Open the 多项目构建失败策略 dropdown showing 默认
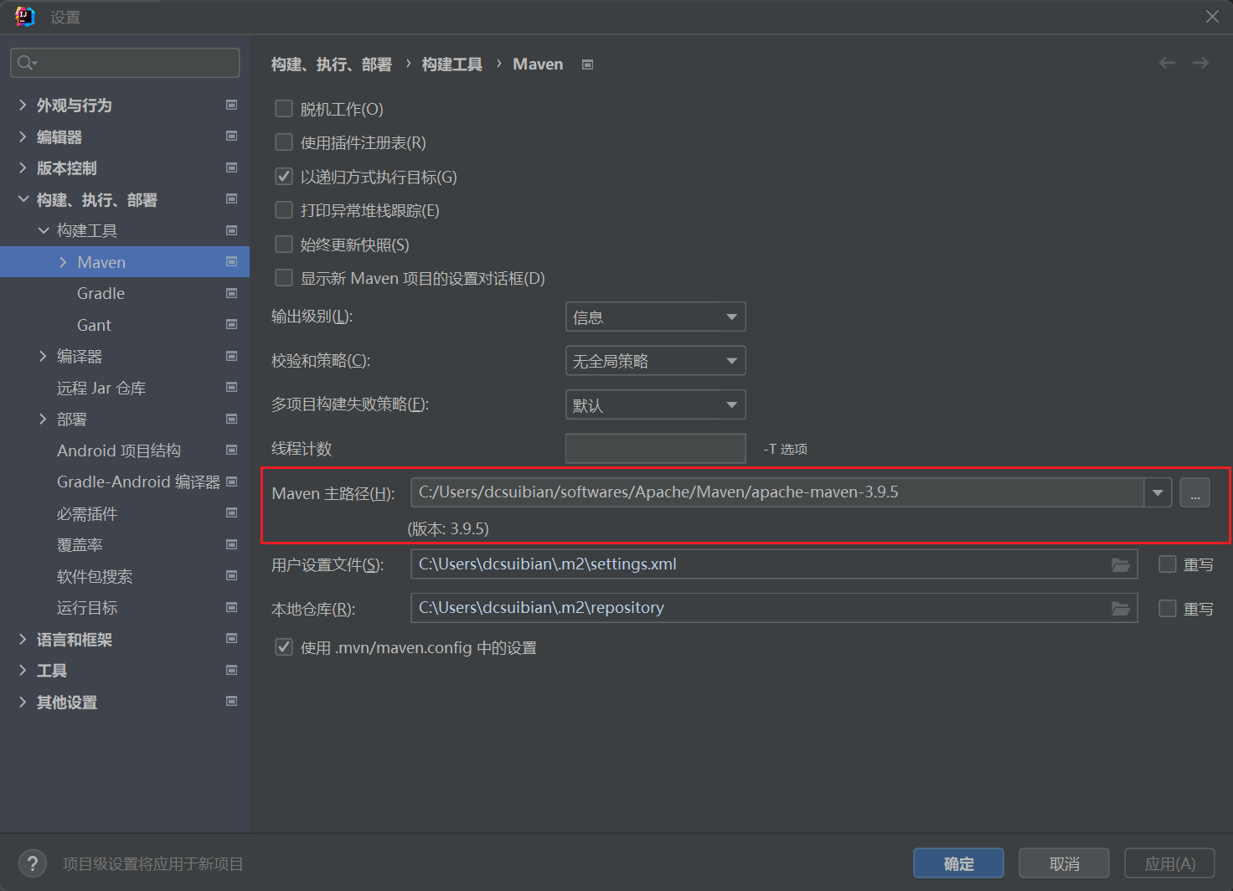1233x891 pixels. [656, 405]
